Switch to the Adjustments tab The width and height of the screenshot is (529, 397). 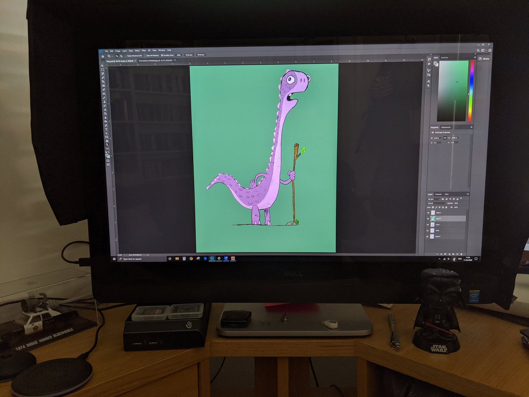(446, 127)
